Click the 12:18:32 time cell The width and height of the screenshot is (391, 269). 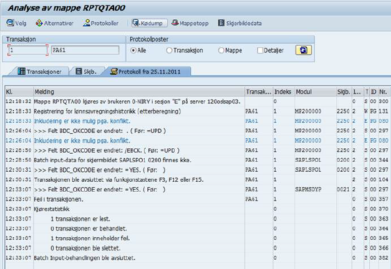19,101
